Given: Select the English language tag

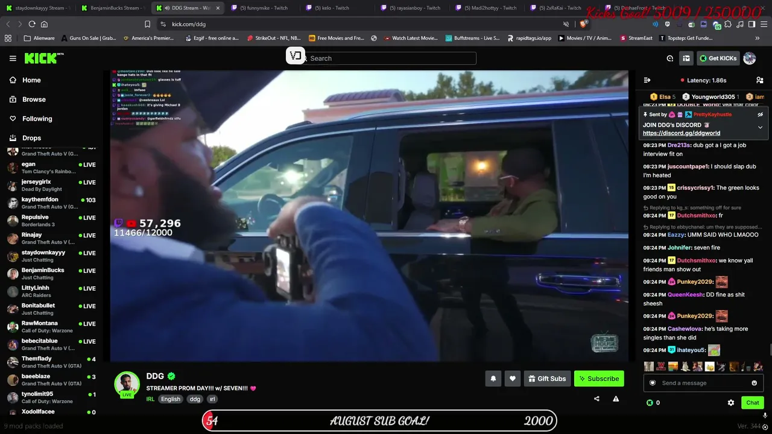Looking at the screenshot, I should 171,399.
